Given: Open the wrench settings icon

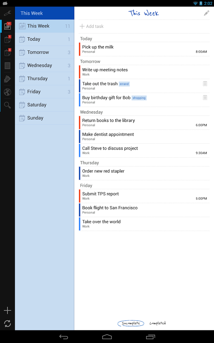Looking at the screenshot, I should click(x=8, y=13).
